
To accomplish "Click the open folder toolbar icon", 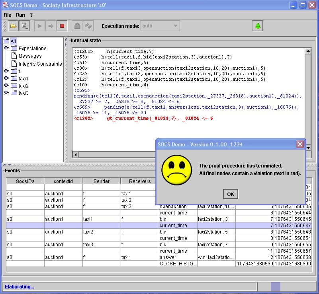I will 14,26.
